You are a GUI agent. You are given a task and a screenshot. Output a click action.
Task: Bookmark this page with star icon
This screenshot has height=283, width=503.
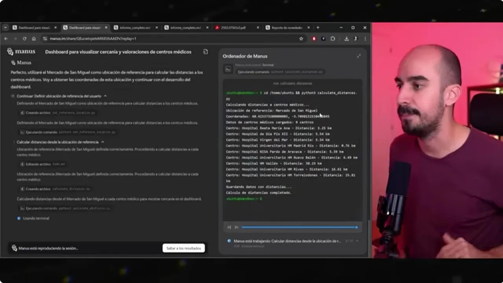click(x=301, y=39)
